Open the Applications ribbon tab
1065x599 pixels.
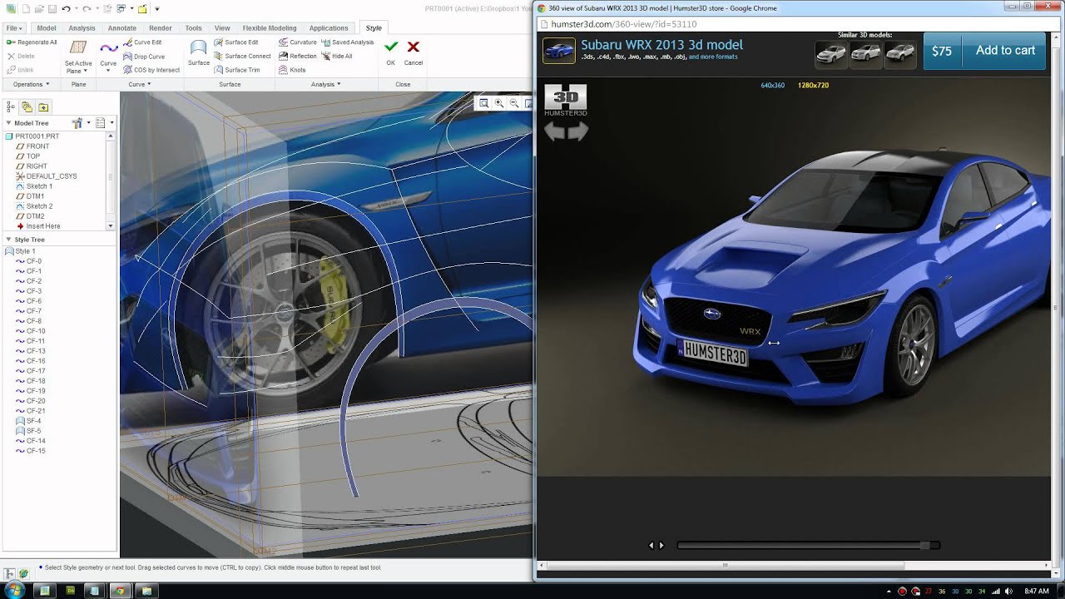[329, 28]
